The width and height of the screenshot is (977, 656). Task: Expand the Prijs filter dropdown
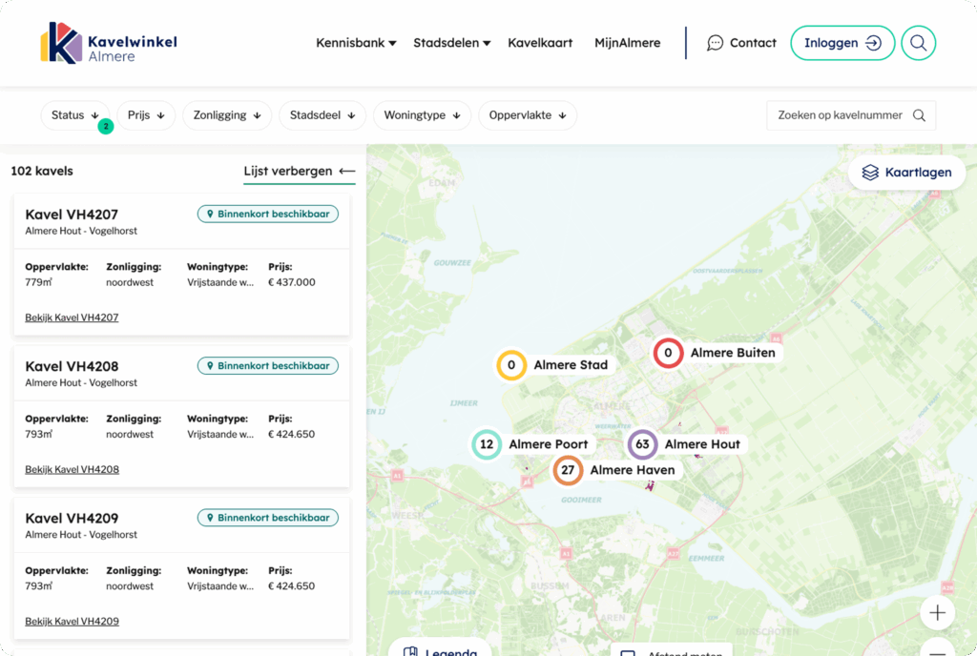pos(146,114)
